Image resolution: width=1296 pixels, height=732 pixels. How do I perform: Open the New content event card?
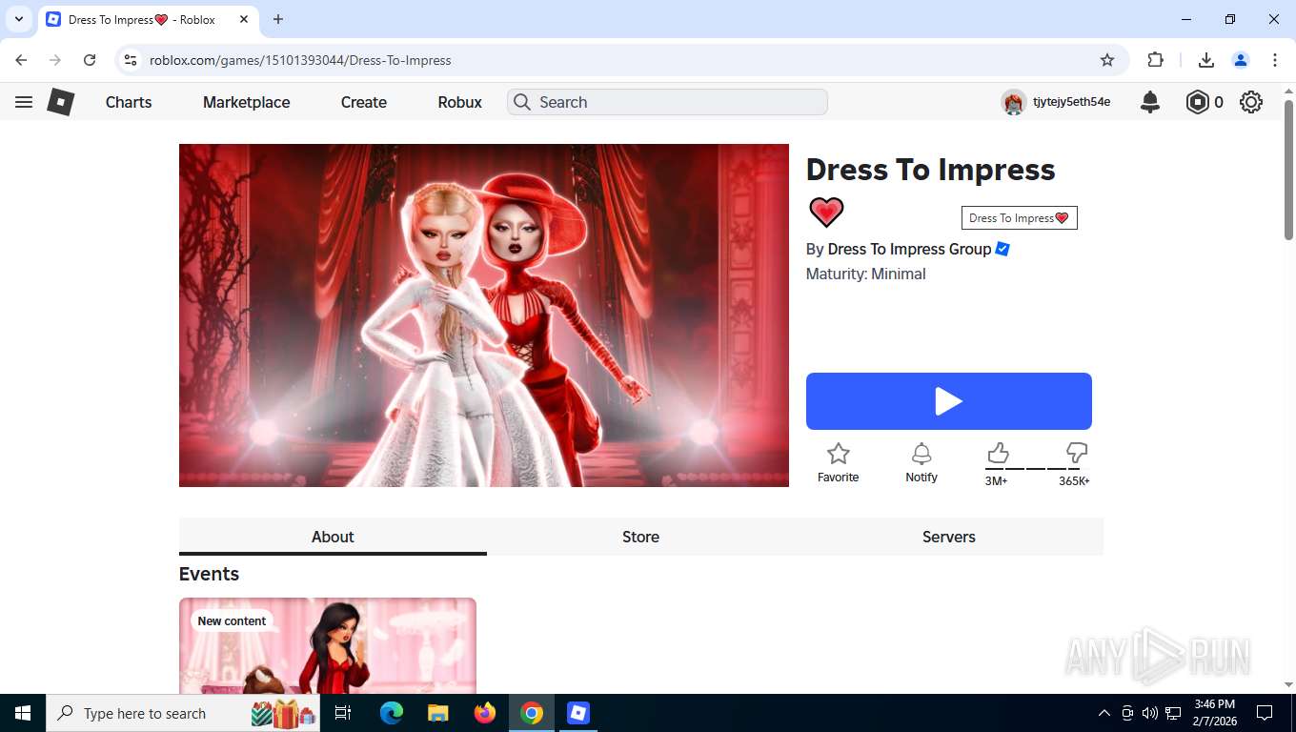328,646
